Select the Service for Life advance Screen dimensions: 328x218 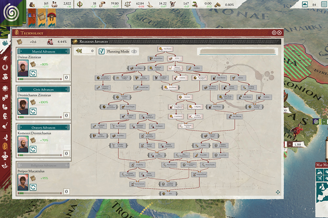[138, 184]
